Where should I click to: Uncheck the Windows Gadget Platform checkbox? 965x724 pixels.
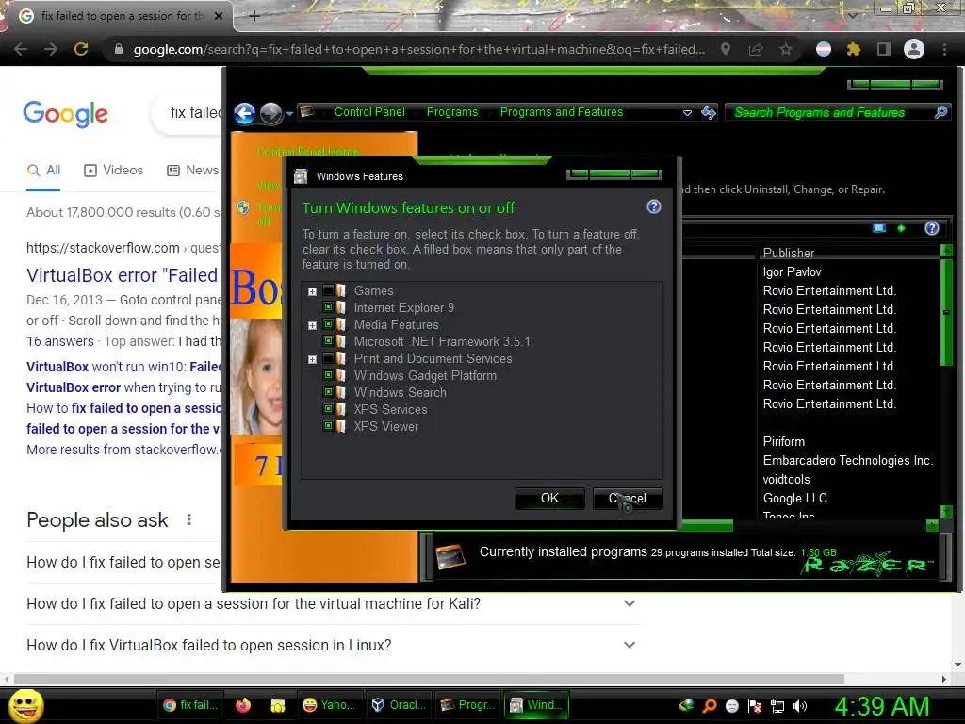[x=328, y=375]
